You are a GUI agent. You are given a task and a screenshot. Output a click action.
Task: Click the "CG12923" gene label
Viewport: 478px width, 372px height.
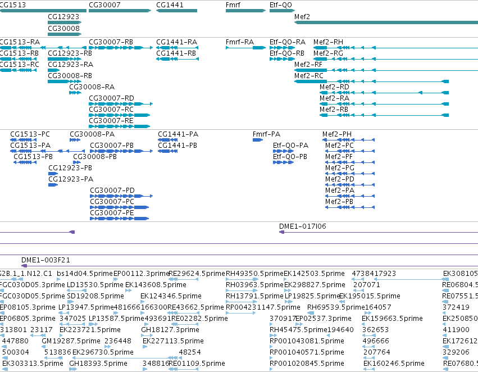pos(63,16)
